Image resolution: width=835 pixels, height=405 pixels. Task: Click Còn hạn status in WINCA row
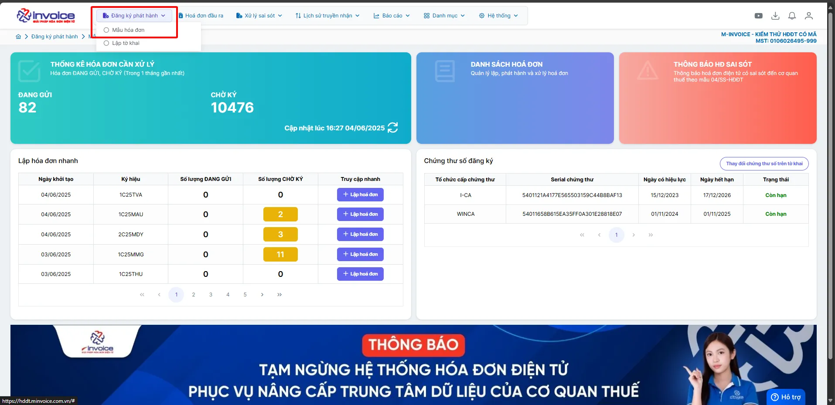[x=776, y=214]
